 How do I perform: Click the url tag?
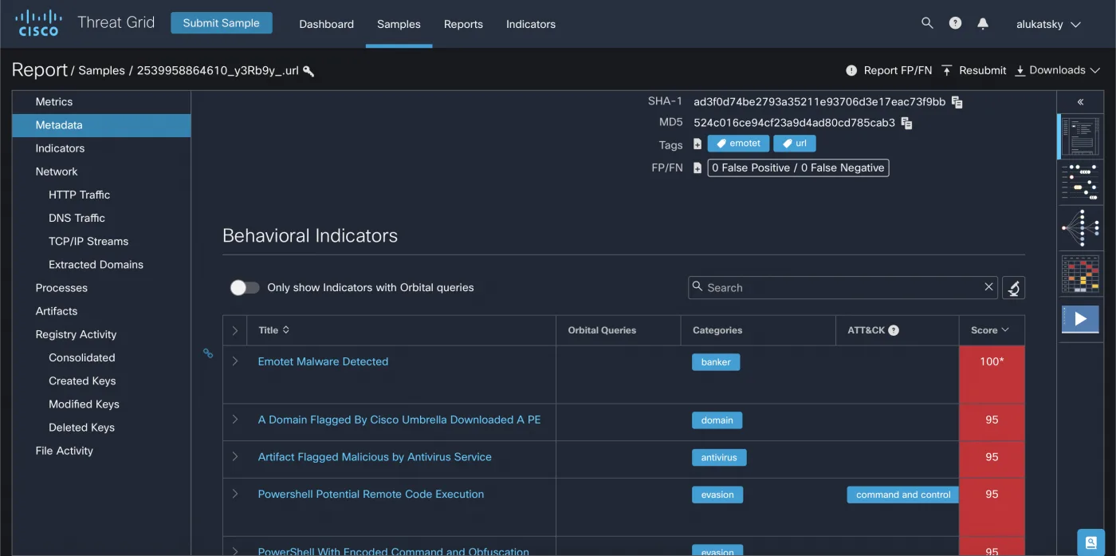pyautogui.click(x=795, y=144)
